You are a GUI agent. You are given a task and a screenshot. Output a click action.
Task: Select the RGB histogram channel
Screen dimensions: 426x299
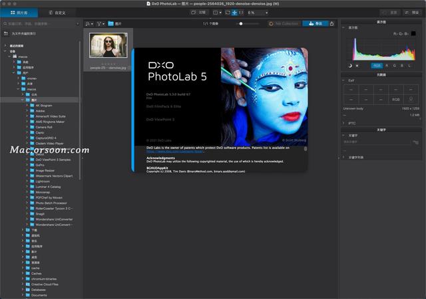pyautogui.click(x=377, y=66)
